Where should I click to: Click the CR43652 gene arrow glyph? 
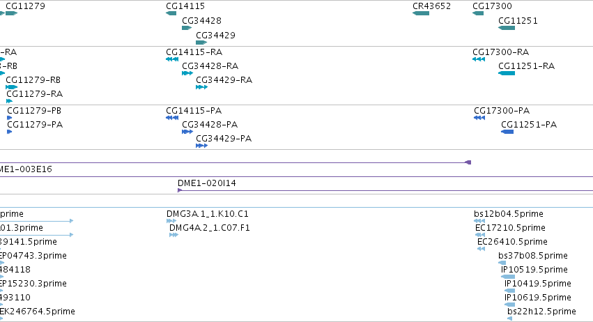[421, 14]
